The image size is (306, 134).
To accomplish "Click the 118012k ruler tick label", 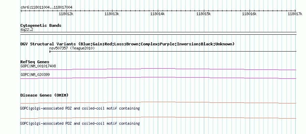I will point(66,14).
